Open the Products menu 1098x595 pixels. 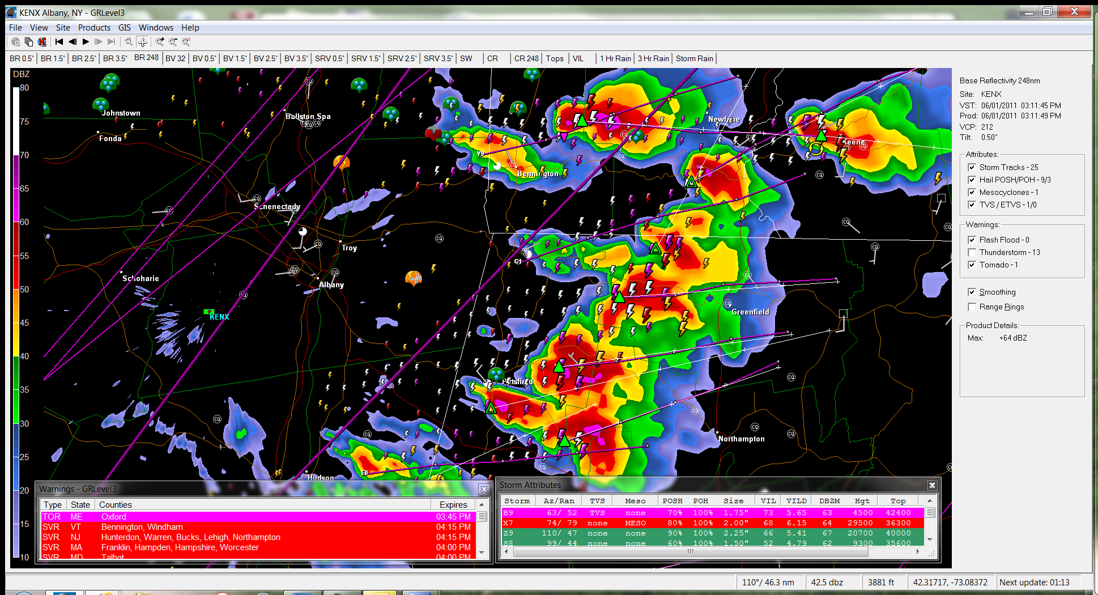[94, 27]
